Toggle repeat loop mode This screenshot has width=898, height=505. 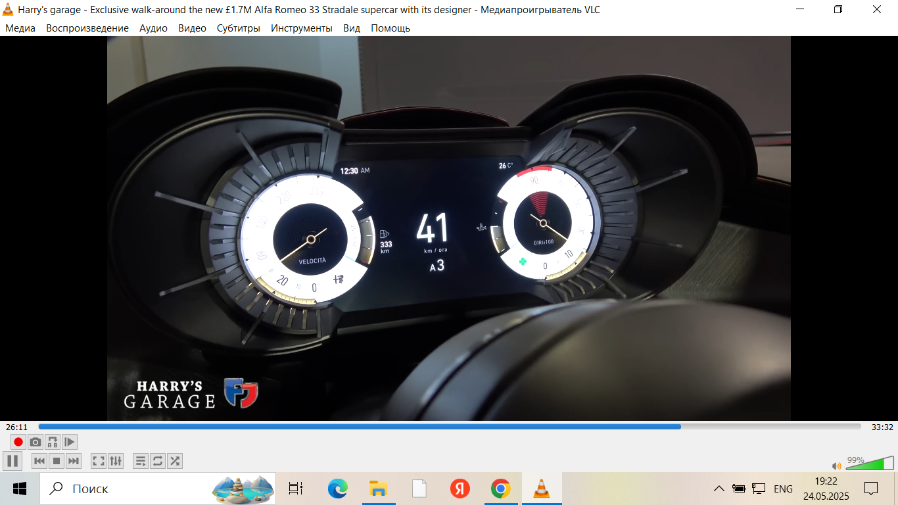click(x=158, y=461)
